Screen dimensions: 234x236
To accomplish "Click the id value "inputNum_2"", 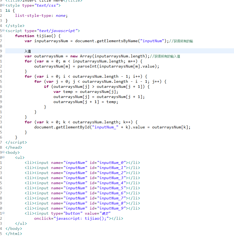I will pyautogui.click(x=112, y=173).
